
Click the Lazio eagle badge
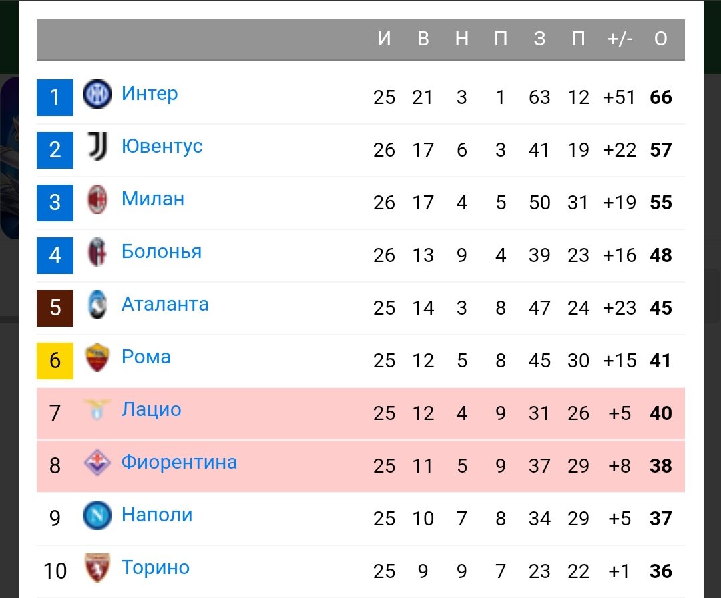tap(96, 410)
